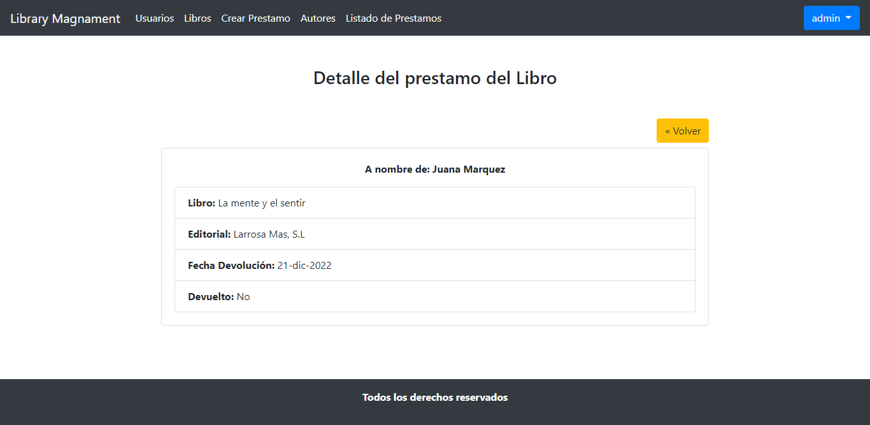
Task: Click 'A nombre de: Juana Marquez' text
Action: point(435,169)
